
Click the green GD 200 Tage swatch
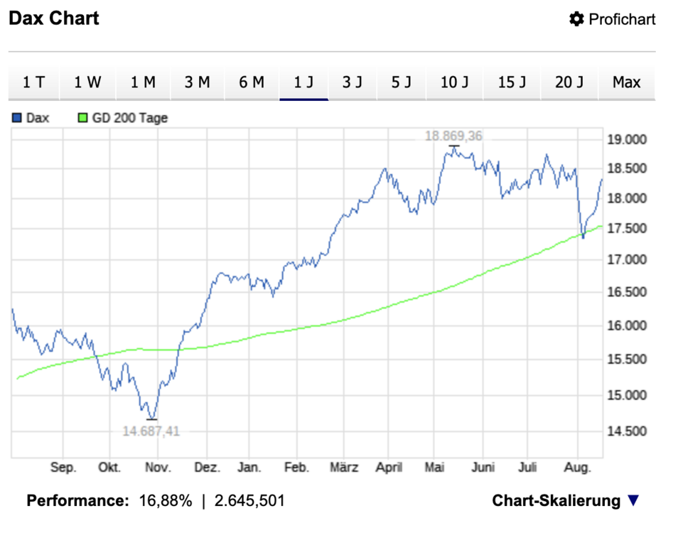pos(82,118)
